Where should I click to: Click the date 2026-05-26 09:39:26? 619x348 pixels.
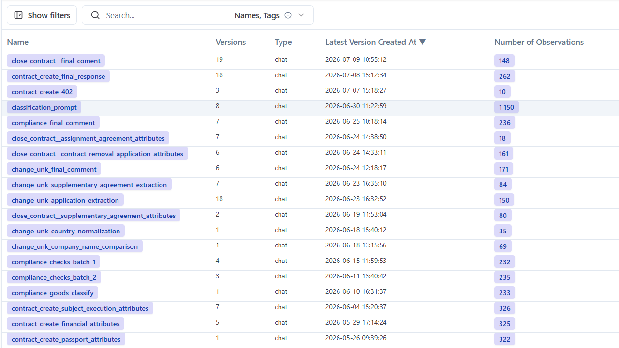[x=356, y=338]
